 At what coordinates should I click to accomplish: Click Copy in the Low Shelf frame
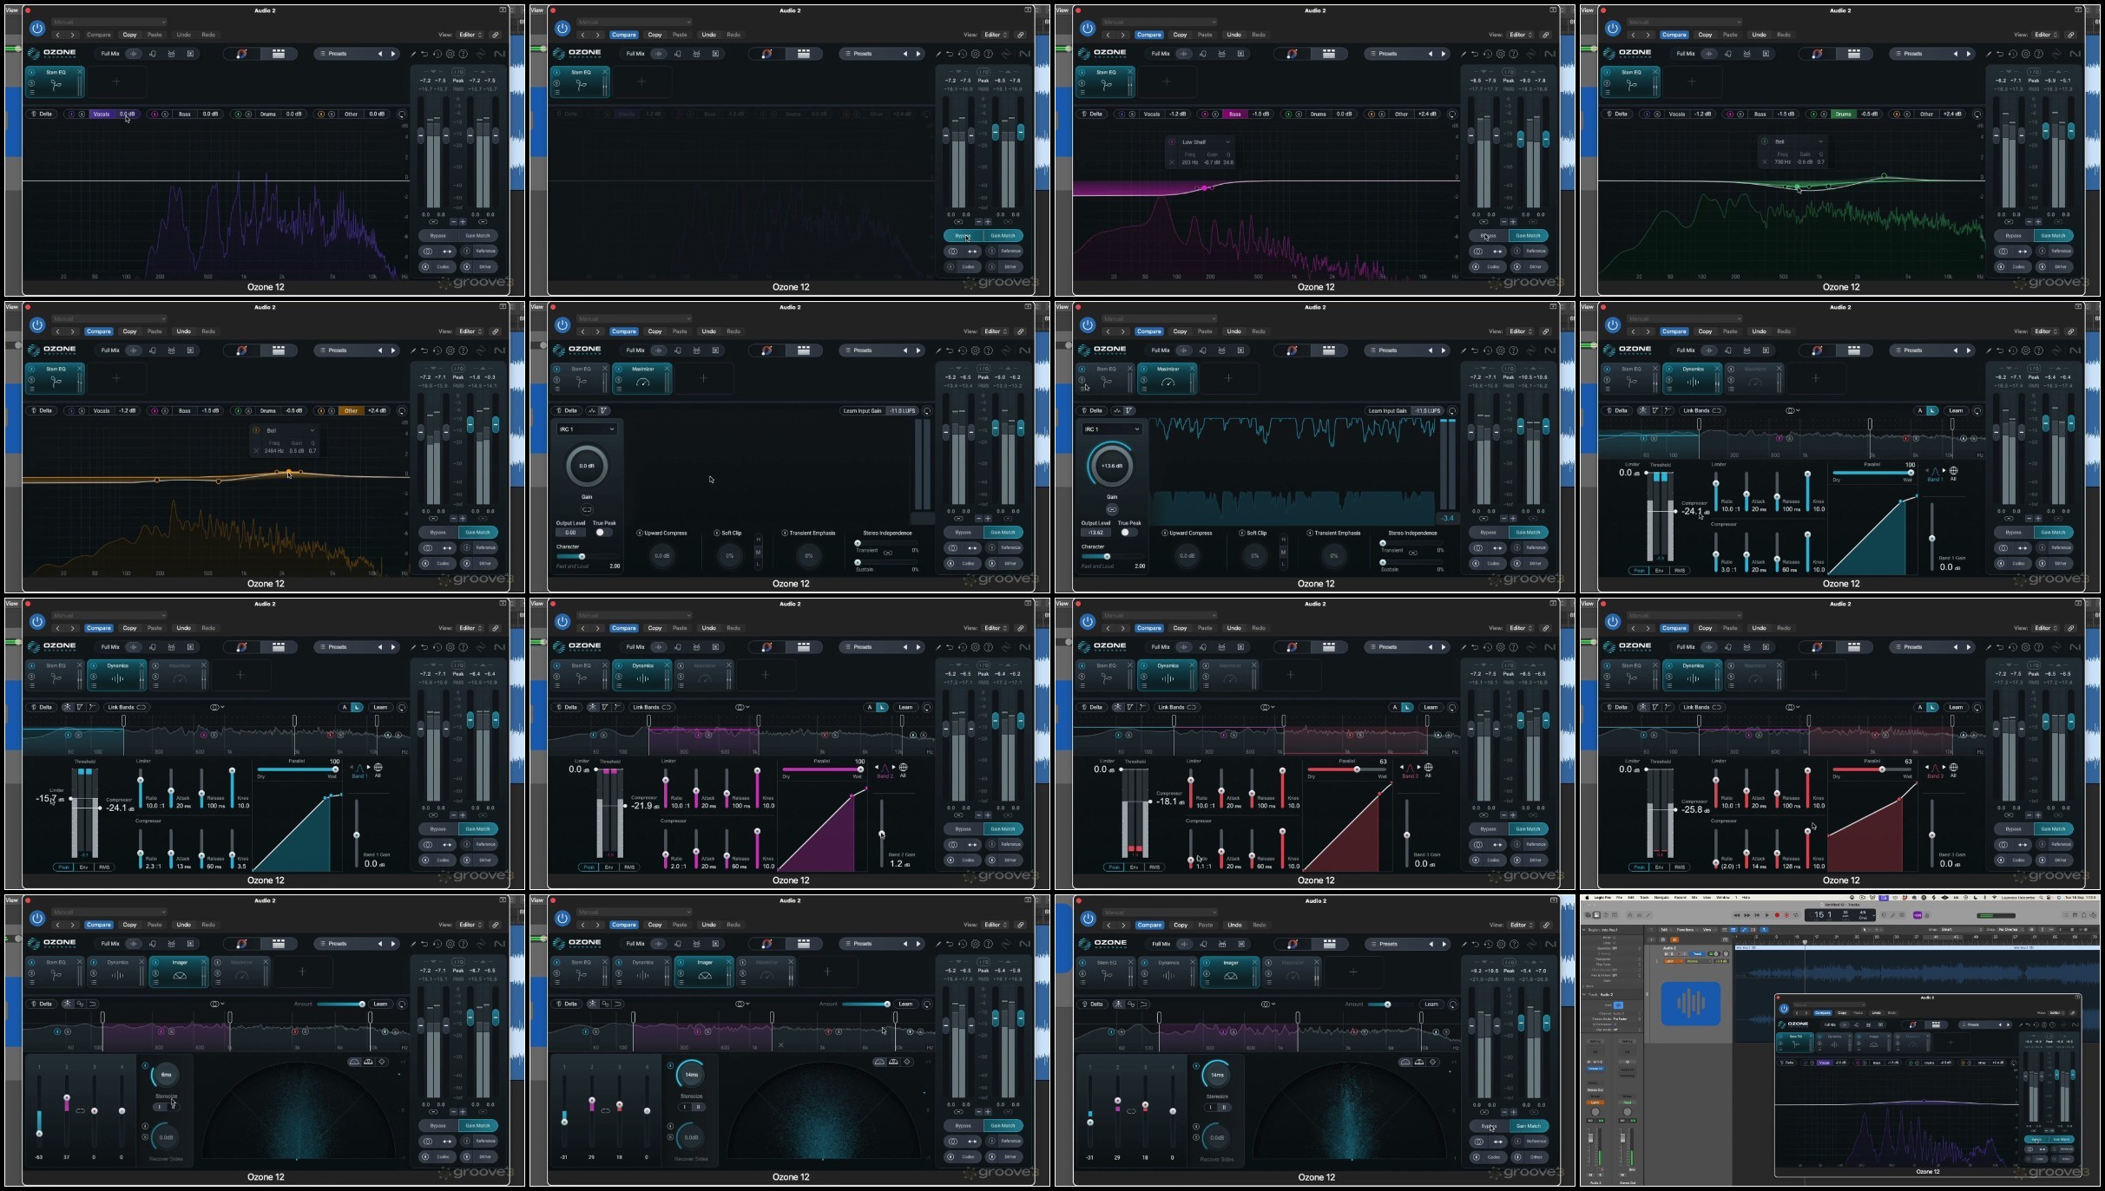(1180, 35)
